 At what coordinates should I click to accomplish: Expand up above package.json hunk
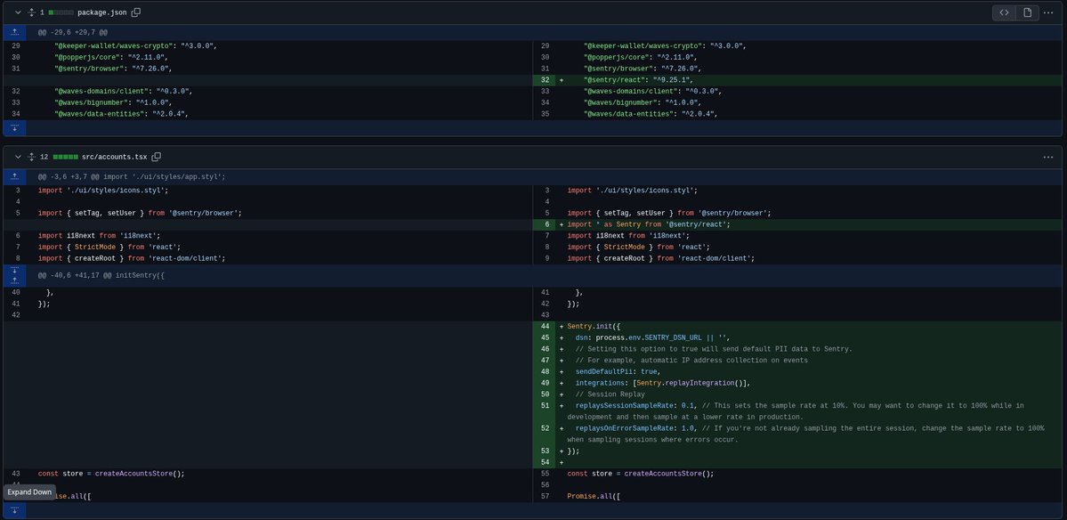click(x=14, y=32)
